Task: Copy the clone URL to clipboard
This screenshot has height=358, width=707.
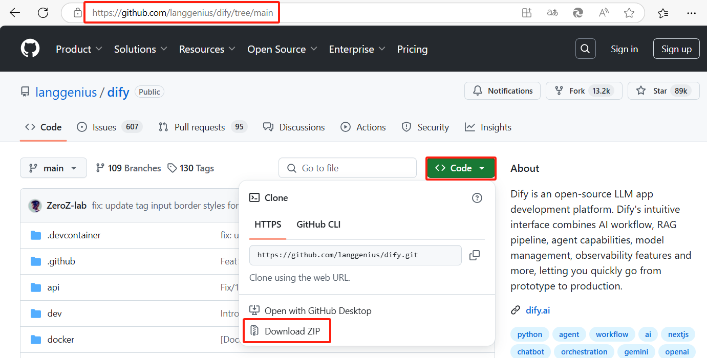Action: click(x=475, y=255)
